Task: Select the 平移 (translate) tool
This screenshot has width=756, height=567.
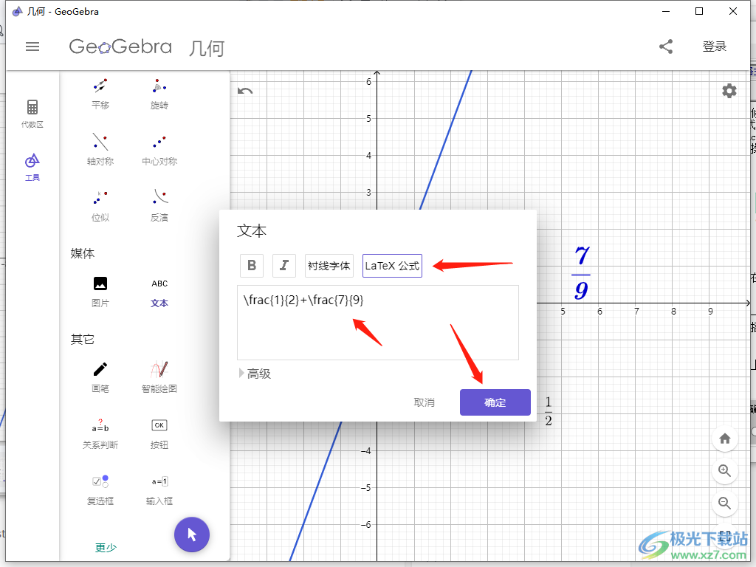Action: pos(100,94)
